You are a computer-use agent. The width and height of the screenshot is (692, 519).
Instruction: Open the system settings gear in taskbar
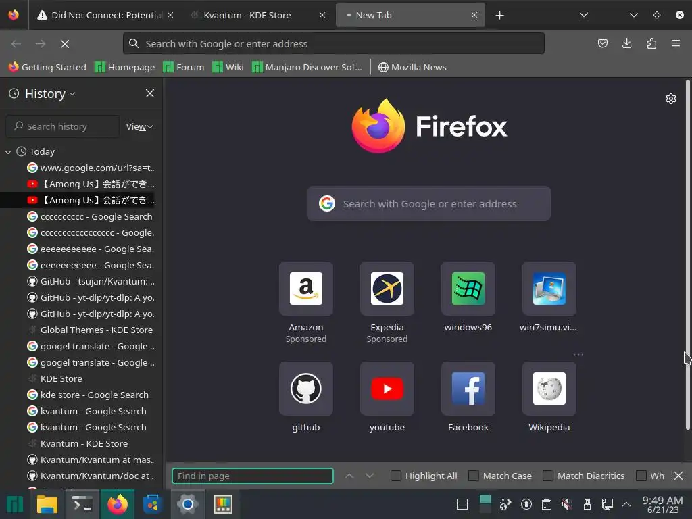[x=188, y=504]
